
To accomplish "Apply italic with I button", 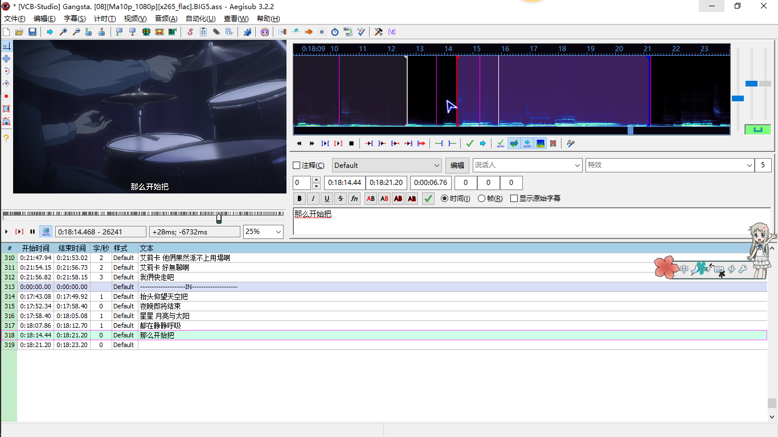I will pos(313,199).
